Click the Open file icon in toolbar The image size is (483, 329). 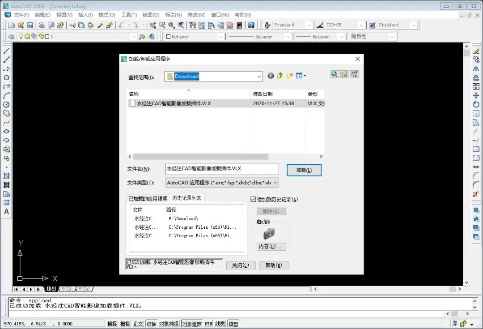(x=21, y=25)
